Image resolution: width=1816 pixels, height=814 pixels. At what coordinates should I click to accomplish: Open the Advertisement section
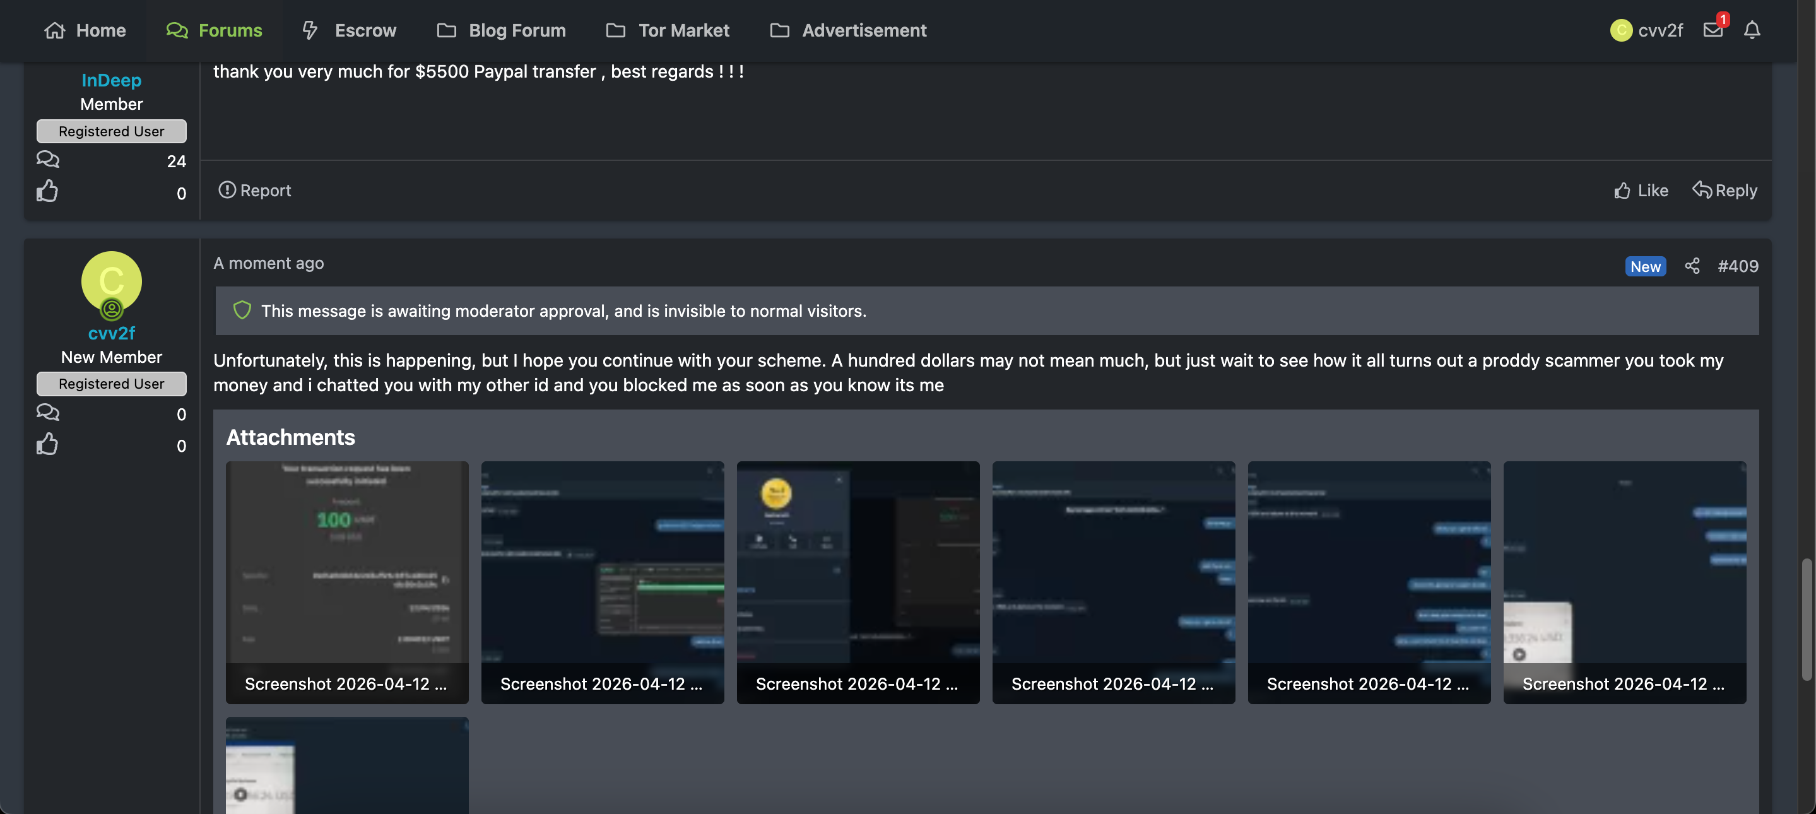[848, 30]
